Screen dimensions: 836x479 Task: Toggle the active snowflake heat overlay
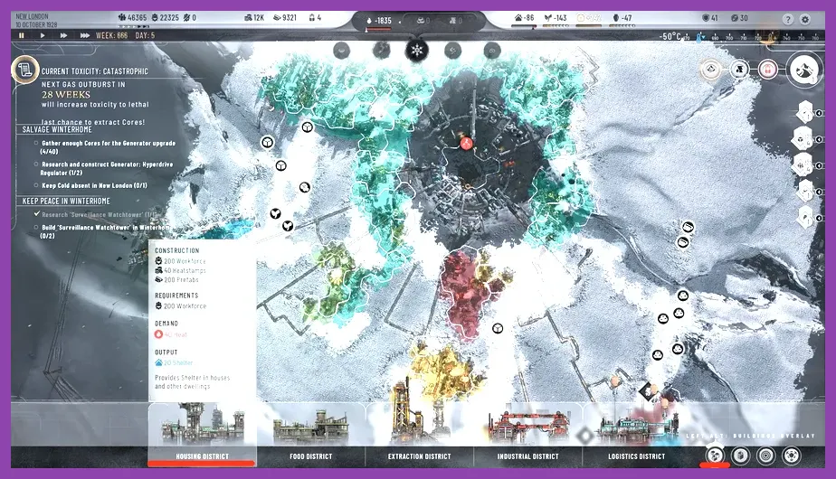pyautogui.click(x=416, y=51)
